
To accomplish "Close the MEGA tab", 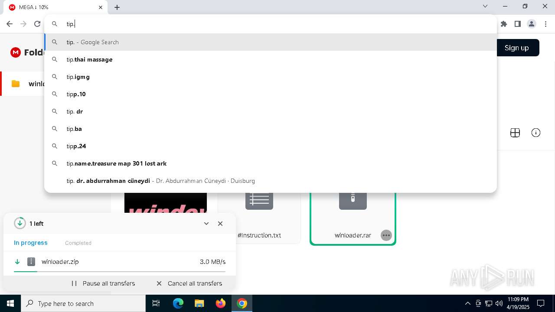I will (101, 7).
